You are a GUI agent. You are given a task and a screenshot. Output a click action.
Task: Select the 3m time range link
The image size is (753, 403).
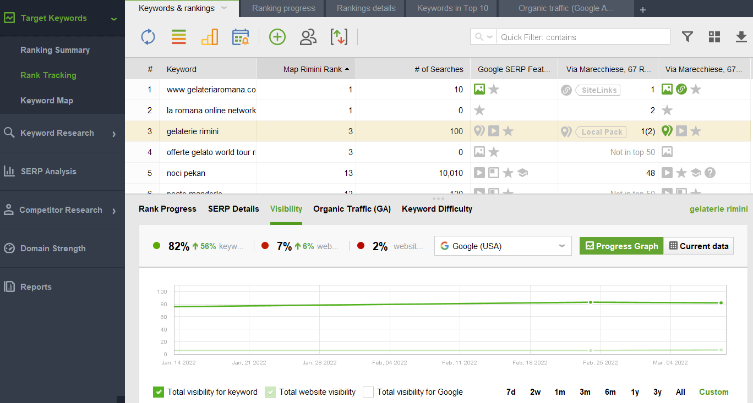tap(585, 392)
